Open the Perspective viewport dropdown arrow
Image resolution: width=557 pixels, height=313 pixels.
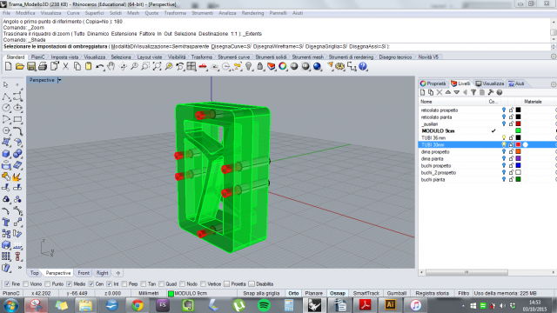click(59, 80)
